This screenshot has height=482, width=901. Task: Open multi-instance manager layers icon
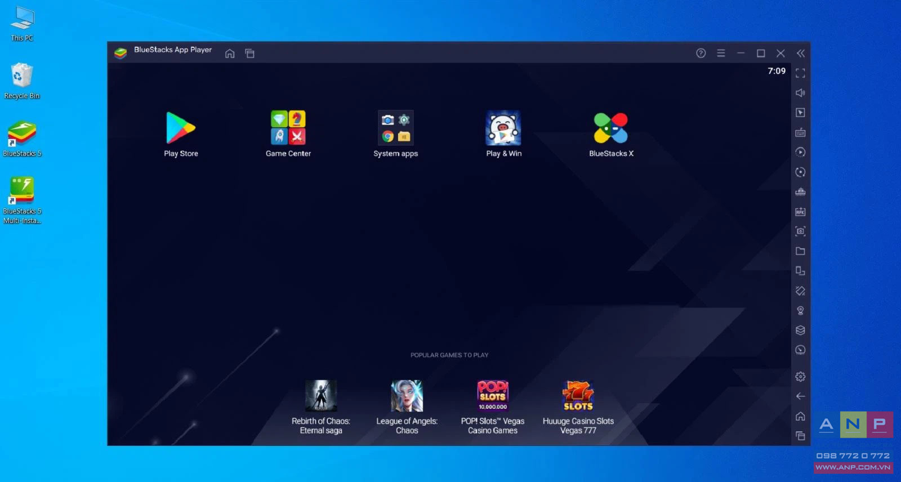(x=800, y=330)
